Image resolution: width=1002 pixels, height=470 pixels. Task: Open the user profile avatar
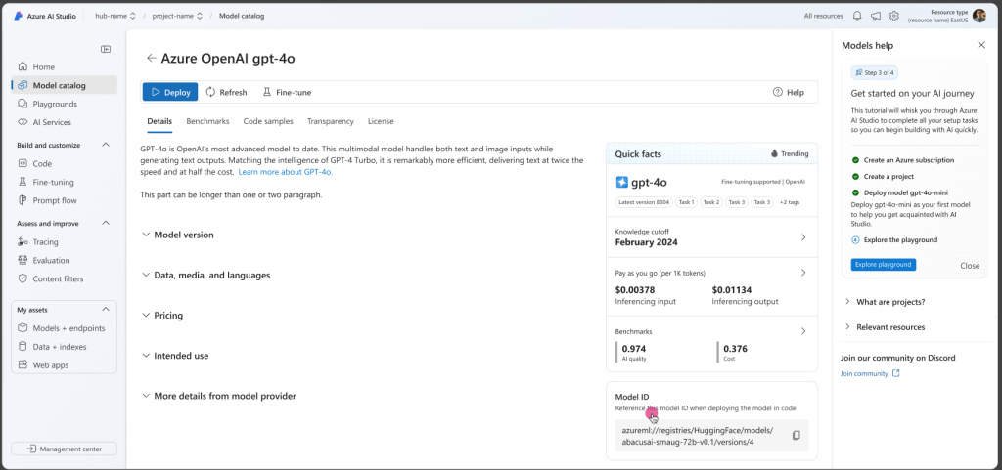coord(979,16)
